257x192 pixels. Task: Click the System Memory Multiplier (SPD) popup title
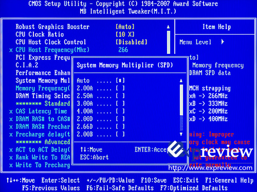click(125, 65)
